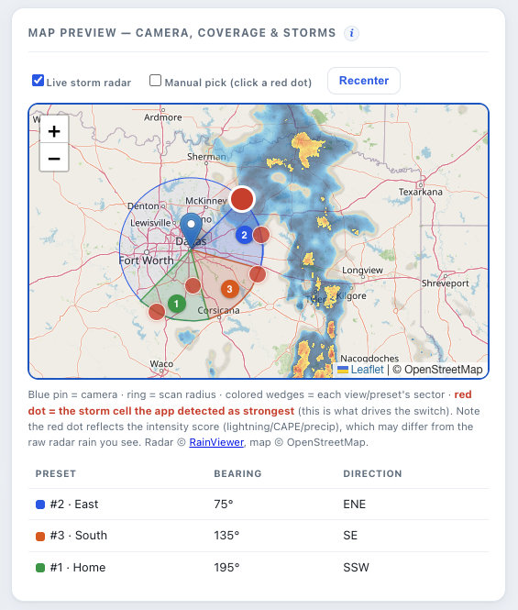This screenshot has height=610, width=518.
Task: Click the blue preset 2 marker
Action: tap(244, 235)
